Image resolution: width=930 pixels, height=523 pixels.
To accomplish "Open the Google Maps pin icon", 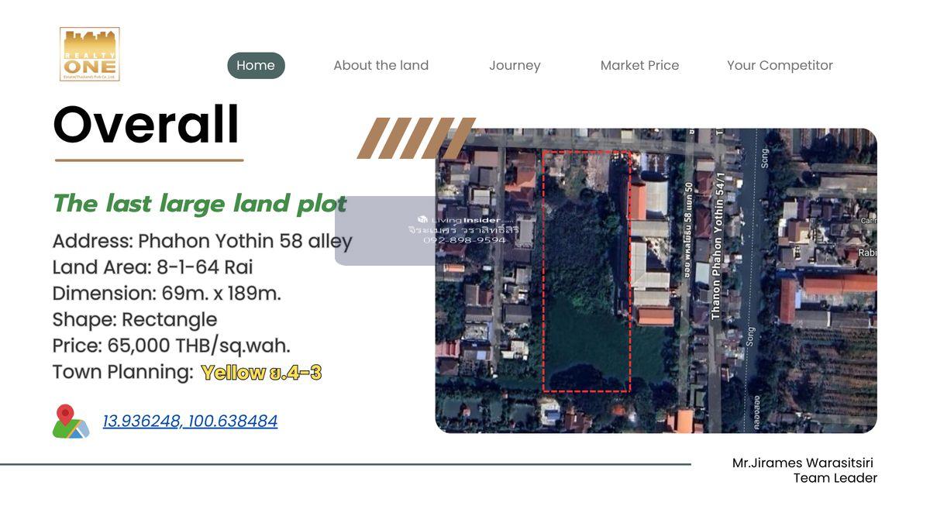I will pos(70,421).
